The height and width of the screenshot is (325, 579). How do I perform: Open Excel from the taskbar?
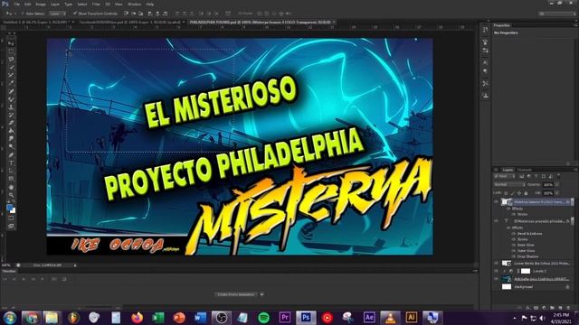[158, 317]
